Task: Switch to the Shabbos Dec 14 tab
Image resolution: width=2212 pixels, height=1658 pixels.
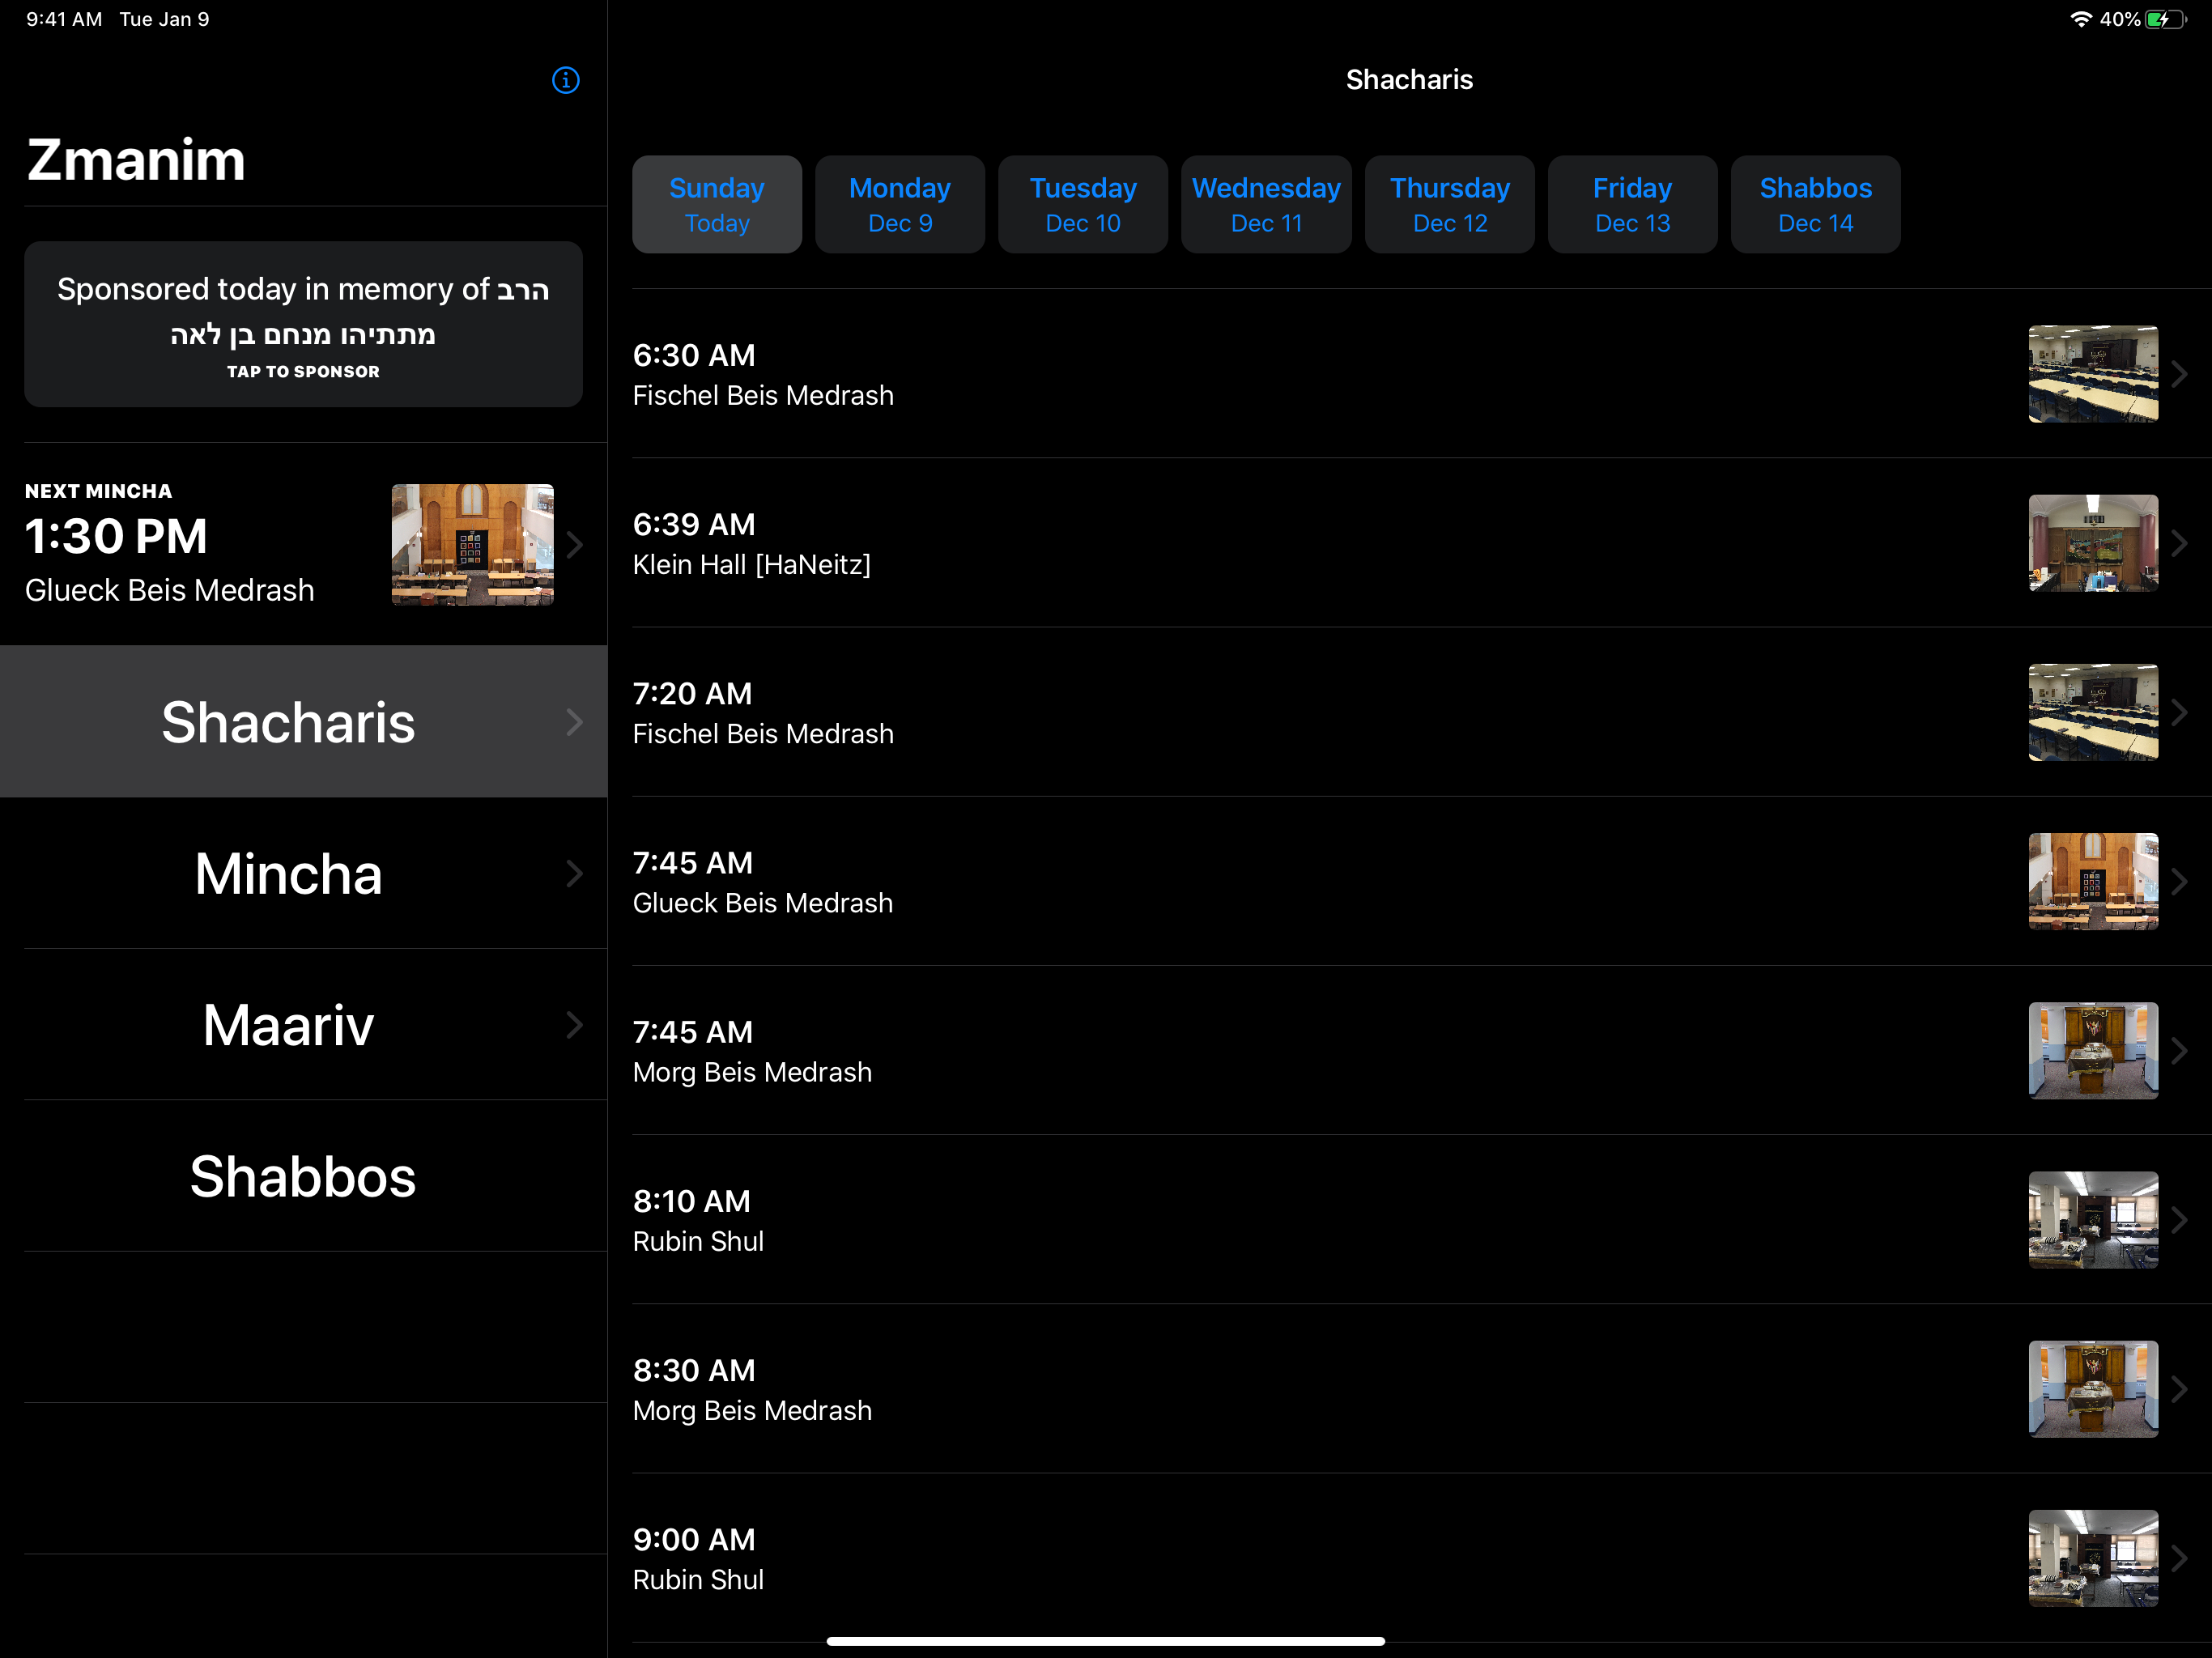Action: click(x=1816, y=204)
